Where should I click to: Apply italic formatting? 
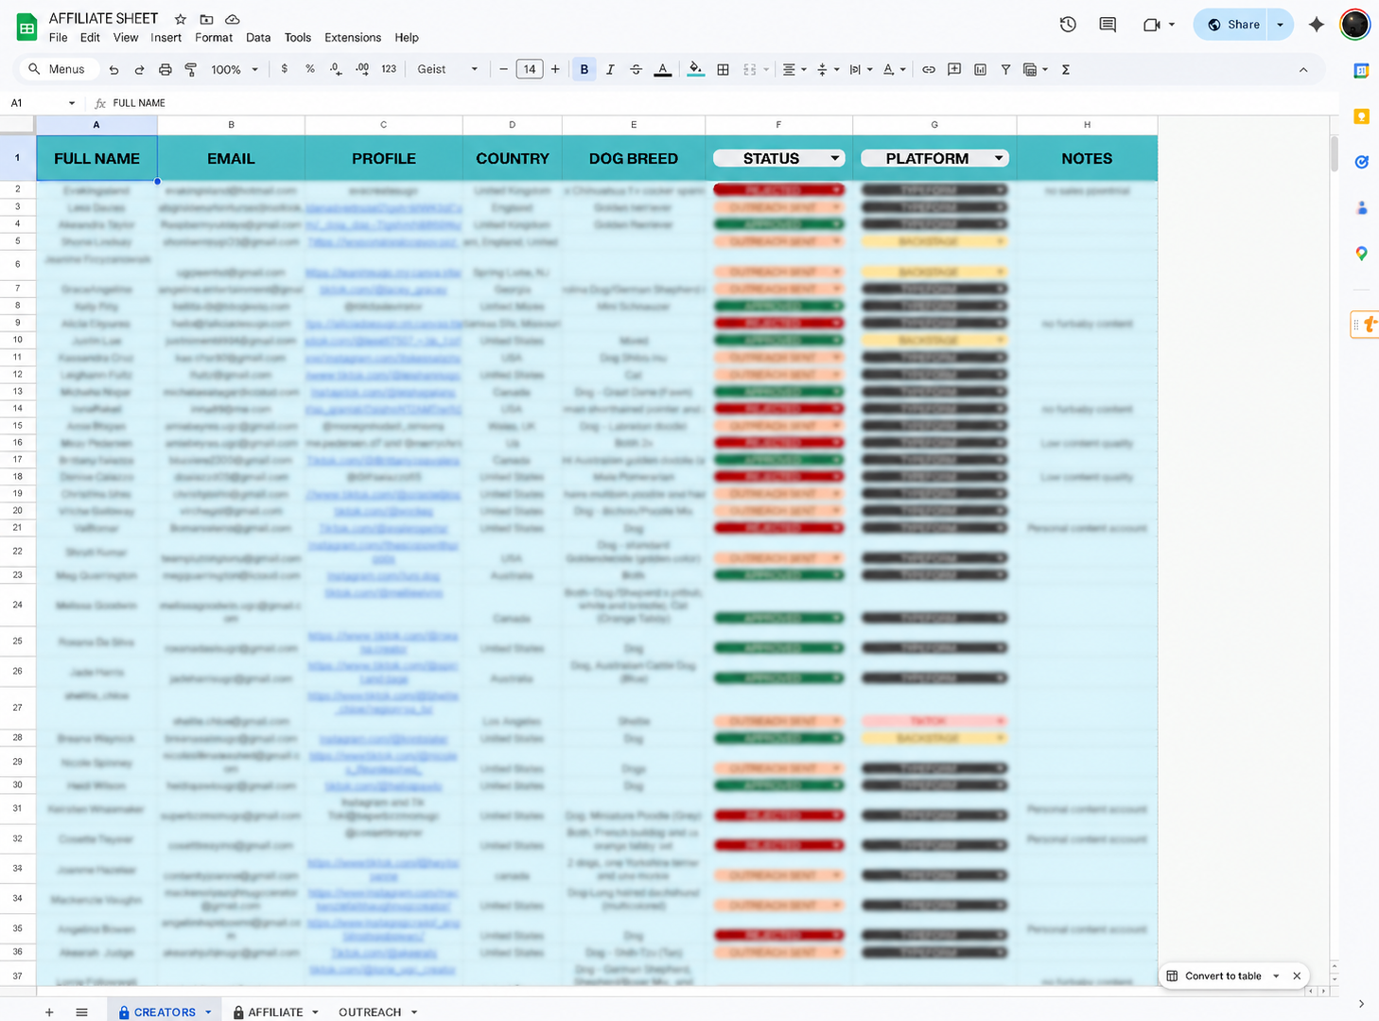pyautogui.click(x=610, y=69)
